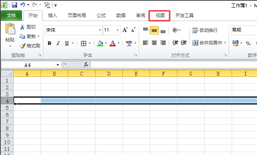The width and height of the screenshot is (257, 155).
Task: Open the Name Box dropdown arrow
Action: (57, 65)
